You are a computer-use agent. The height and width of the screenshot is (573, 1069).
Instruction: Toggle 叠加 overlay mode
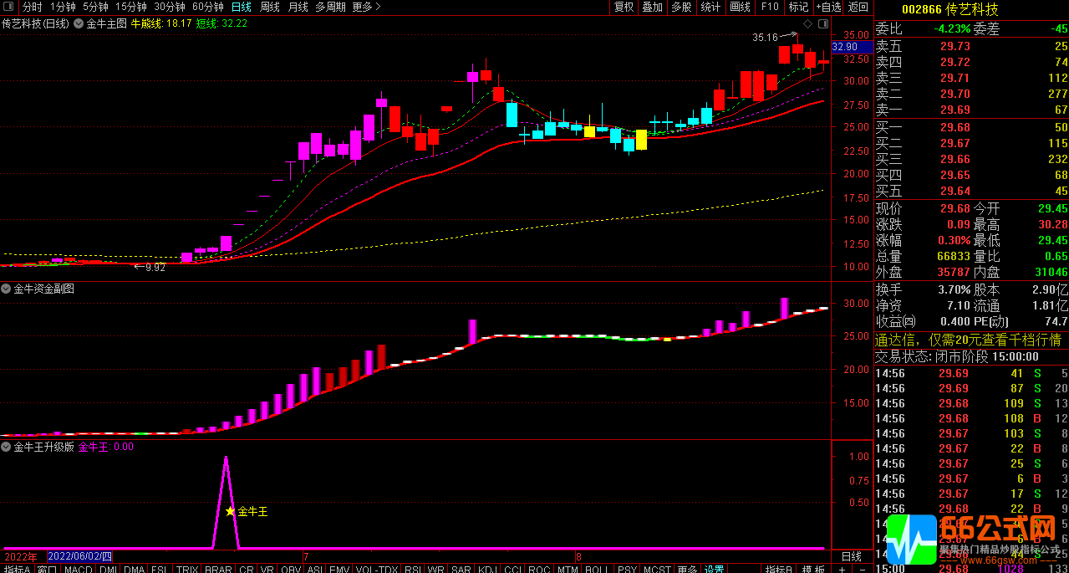(652, 7)
